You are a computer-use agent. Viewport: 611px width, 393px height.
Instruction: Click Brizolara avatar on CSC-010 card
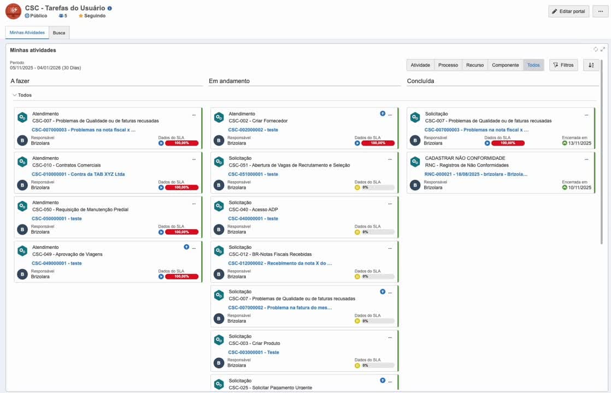point(22,185)
